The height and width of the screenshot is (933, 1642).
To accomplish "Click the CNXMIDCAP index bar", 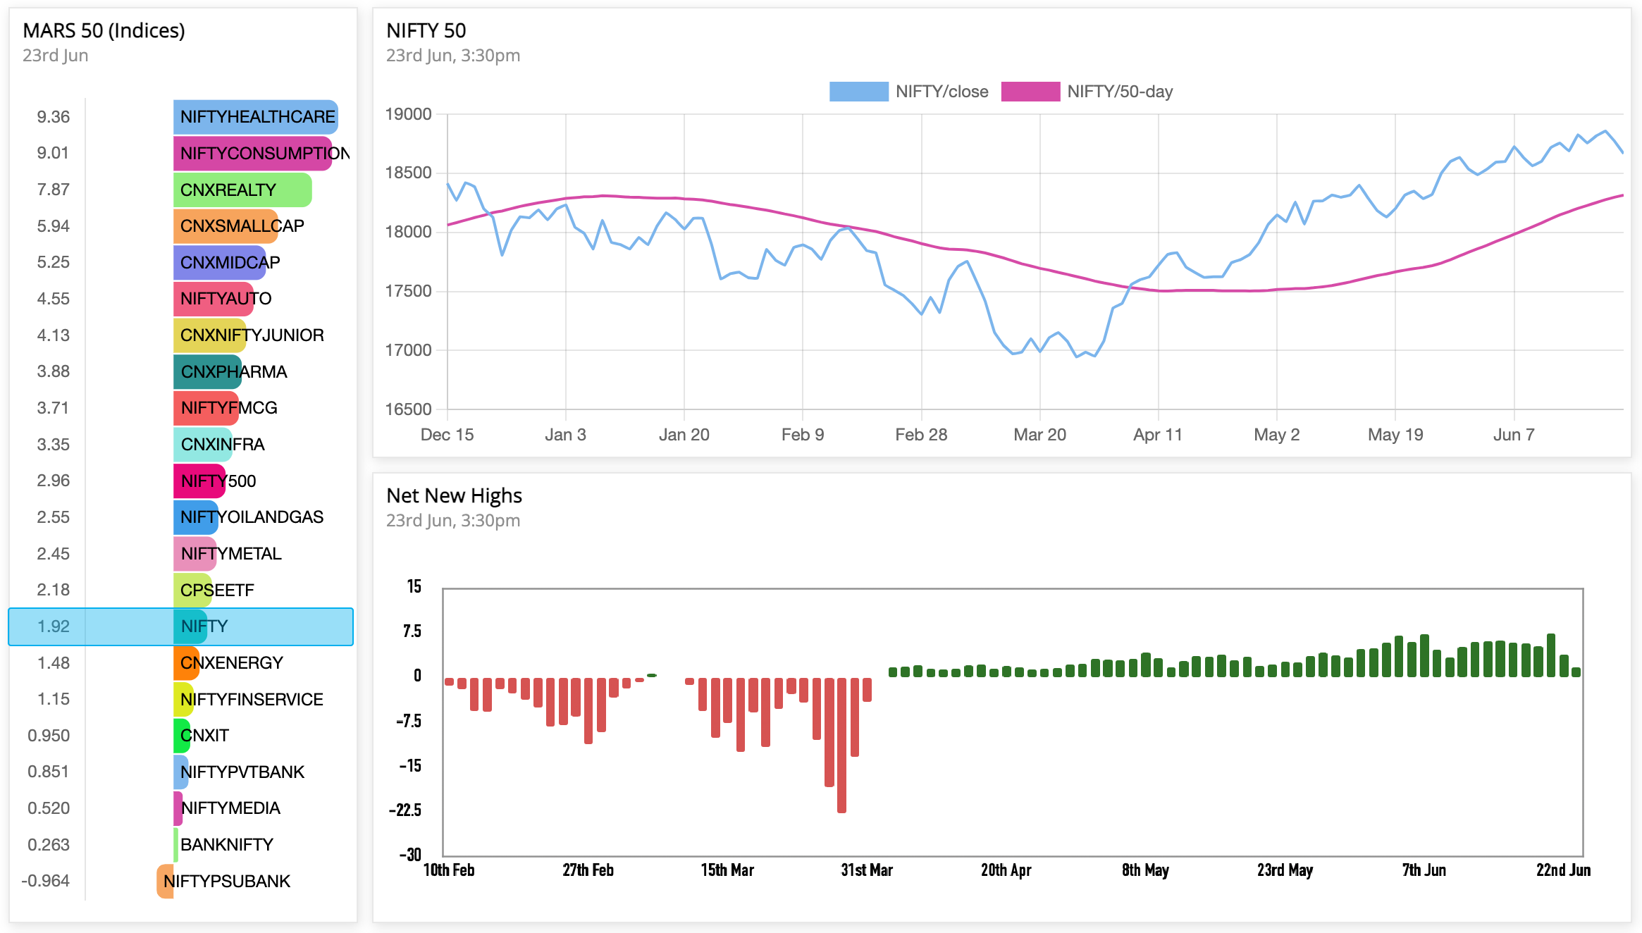I will (220, 263).
